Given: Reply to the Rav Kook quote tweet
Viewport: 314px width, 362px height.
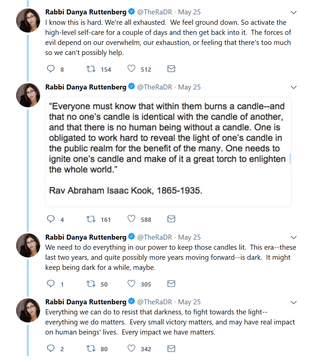Looking at the screenshot, I should click(x=51, y=219).
